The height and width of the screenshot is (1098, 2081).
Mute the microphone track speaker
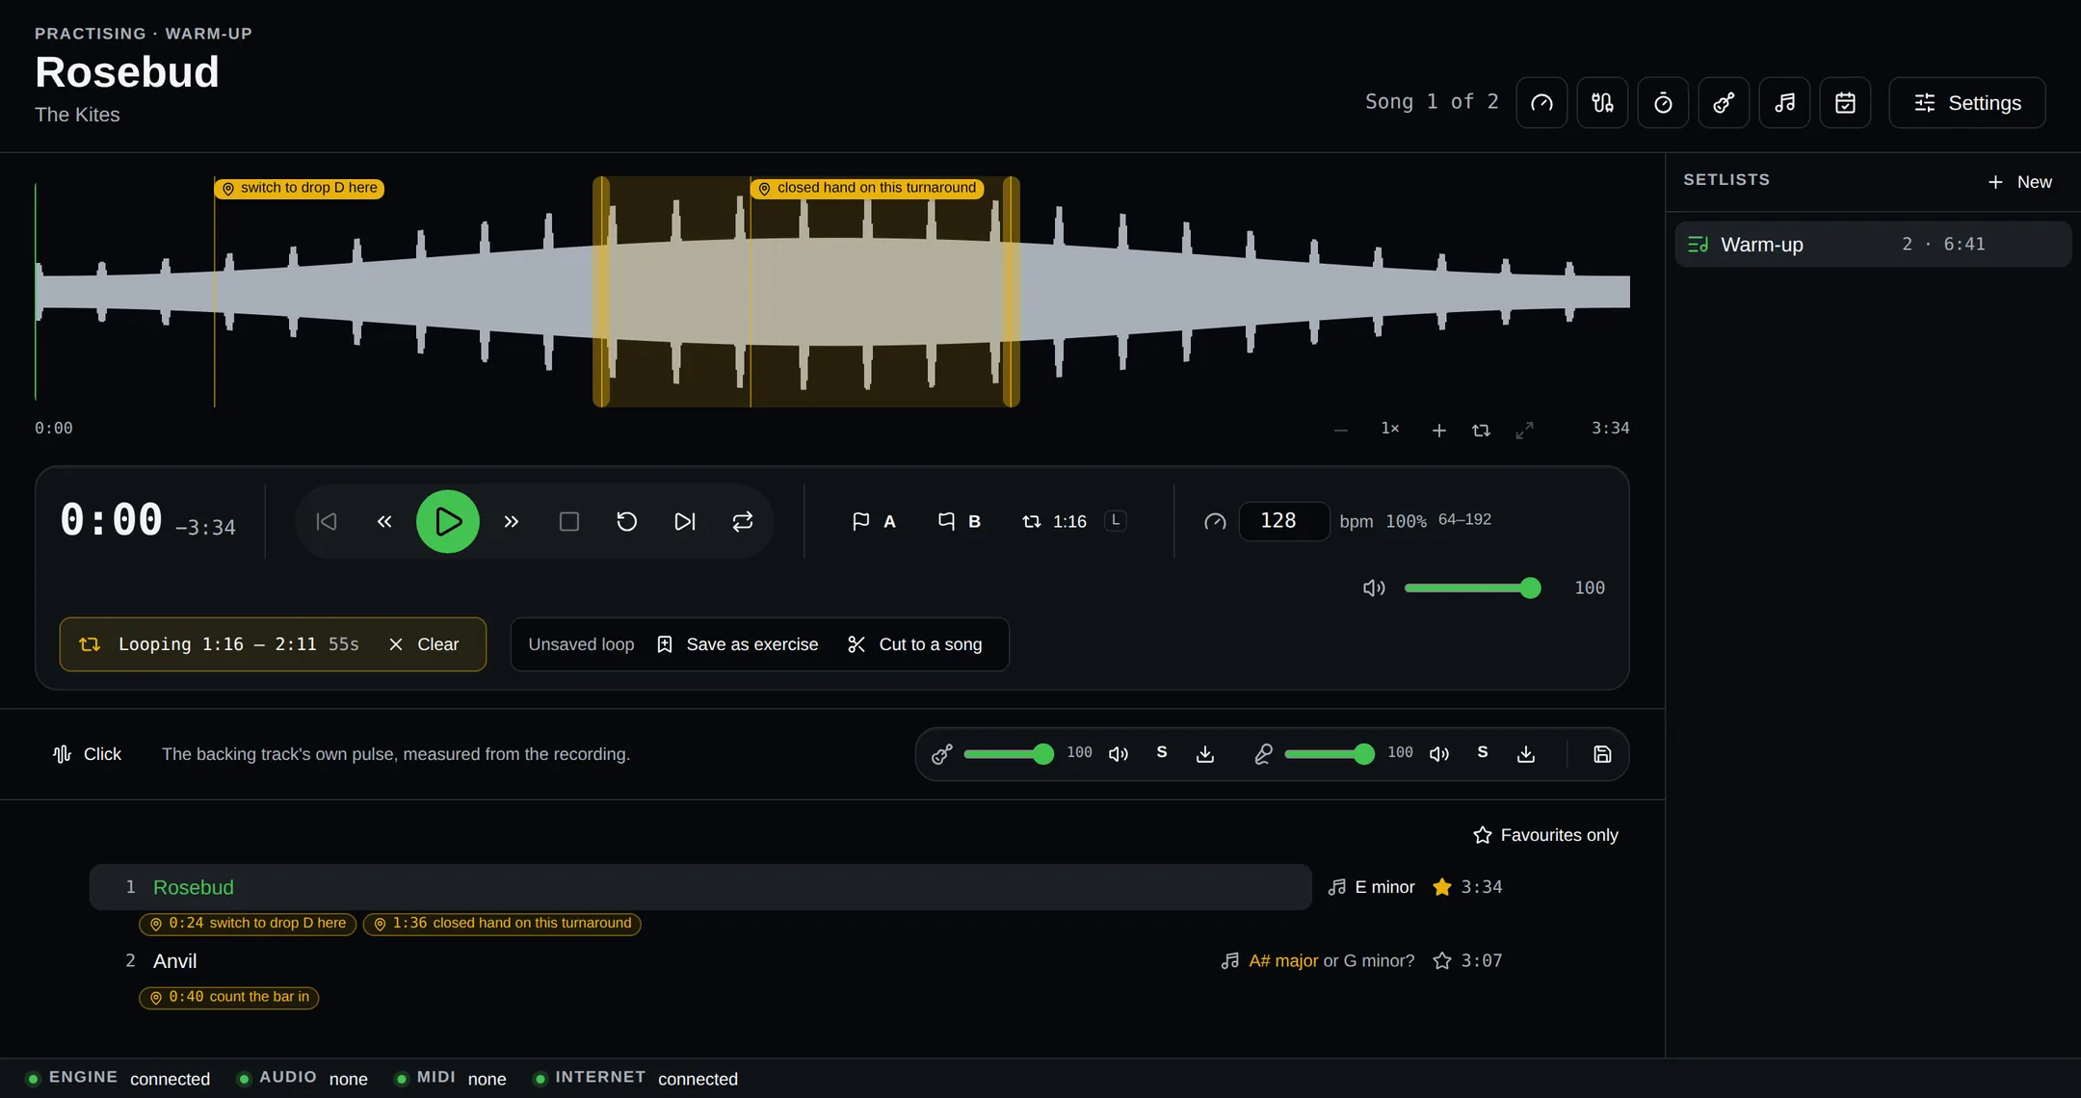click(x=1439, y=754)
